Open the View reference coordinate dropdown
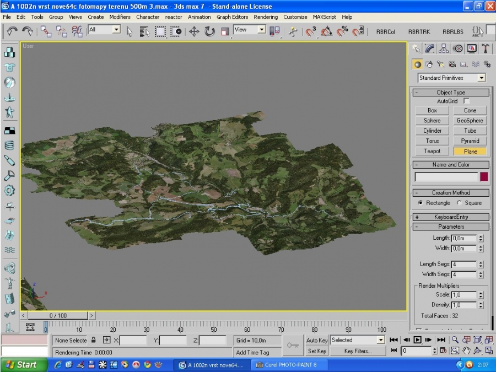The height and width of the screenshot is (372, 496). 249,30
